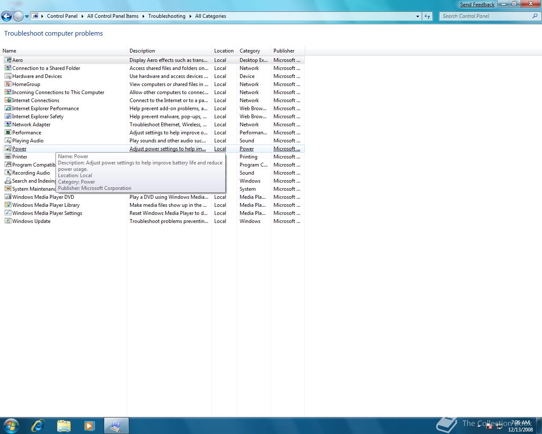Open the Start menu orb

pyautogui.click(x=11, y=426)
